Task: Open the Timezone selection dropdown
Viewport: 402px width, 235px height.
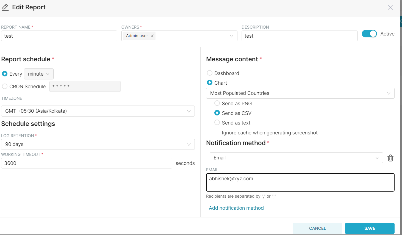Action: 98,111
